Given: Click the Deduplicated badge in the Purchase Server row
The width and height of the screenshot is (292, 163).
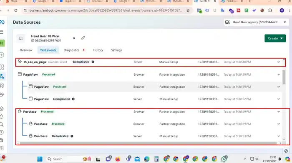Looking at the screenshot, I should pyautogui.click(x=60, y=136).
